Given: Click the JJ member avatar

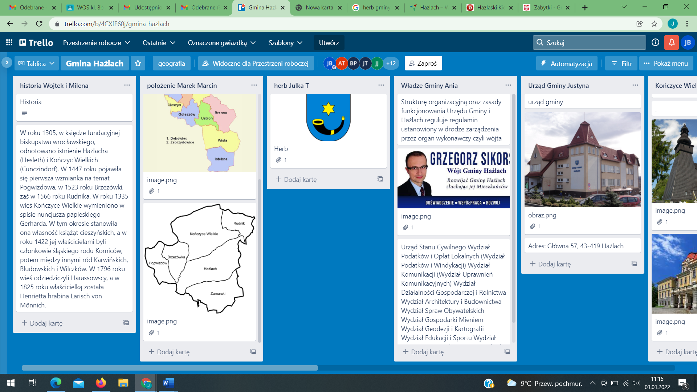Looking at the screenshot, I should 377,63.
